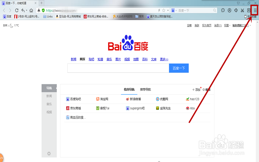This screenshot has height=162, width=259.
Task: Open a new tab with plus button
Action: click(x=41, y=3)
